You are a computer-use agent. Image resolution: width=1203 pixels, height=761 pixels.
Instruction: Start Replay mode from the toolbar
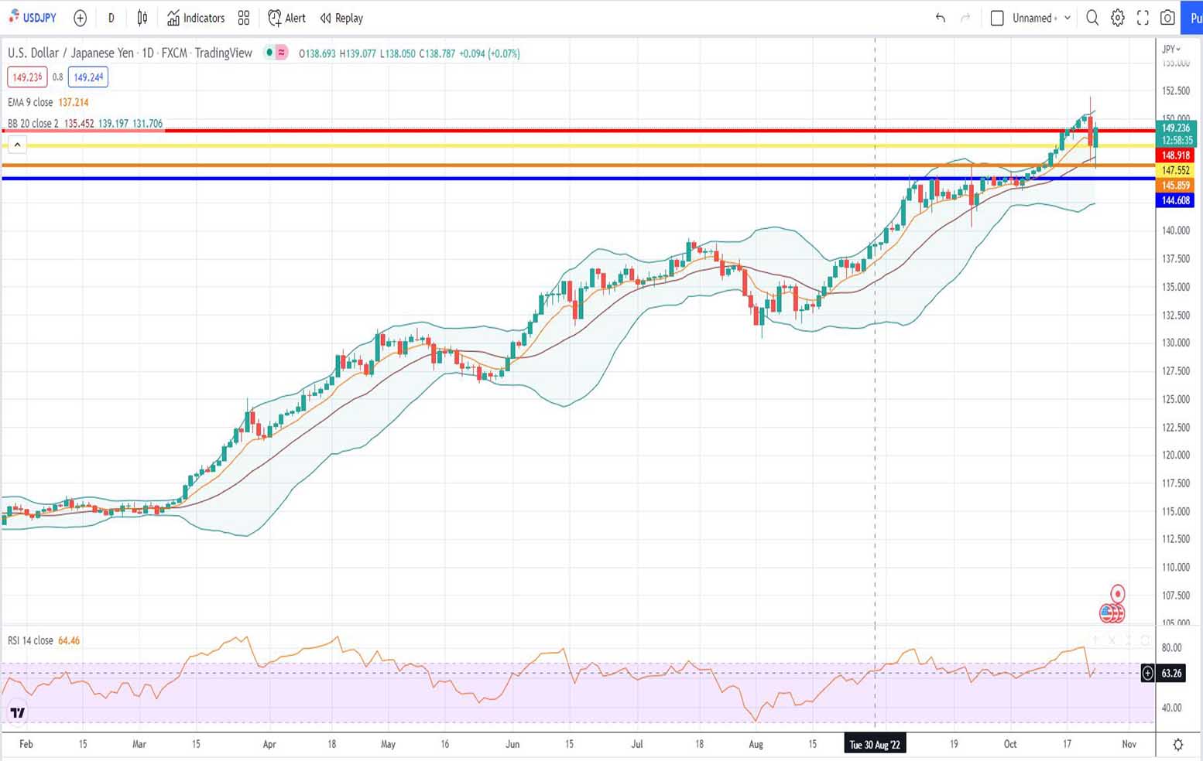(341, 18)
